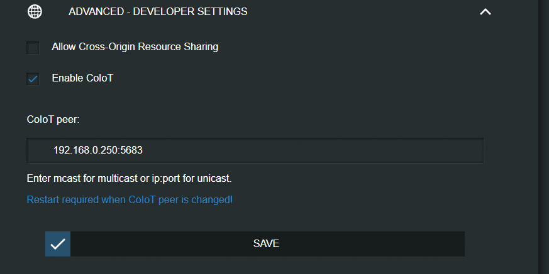
Task: Click the Allow Cross-Origin Resource Sharing label
Action: pos(135,46)
